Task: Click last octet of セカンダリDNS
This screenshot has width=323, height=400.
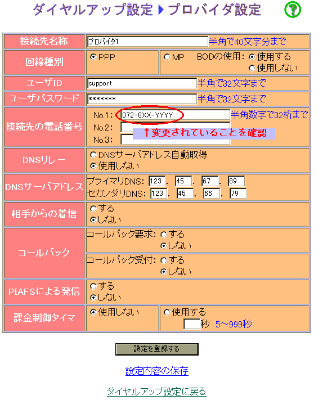Action: [x=238, y=194]
